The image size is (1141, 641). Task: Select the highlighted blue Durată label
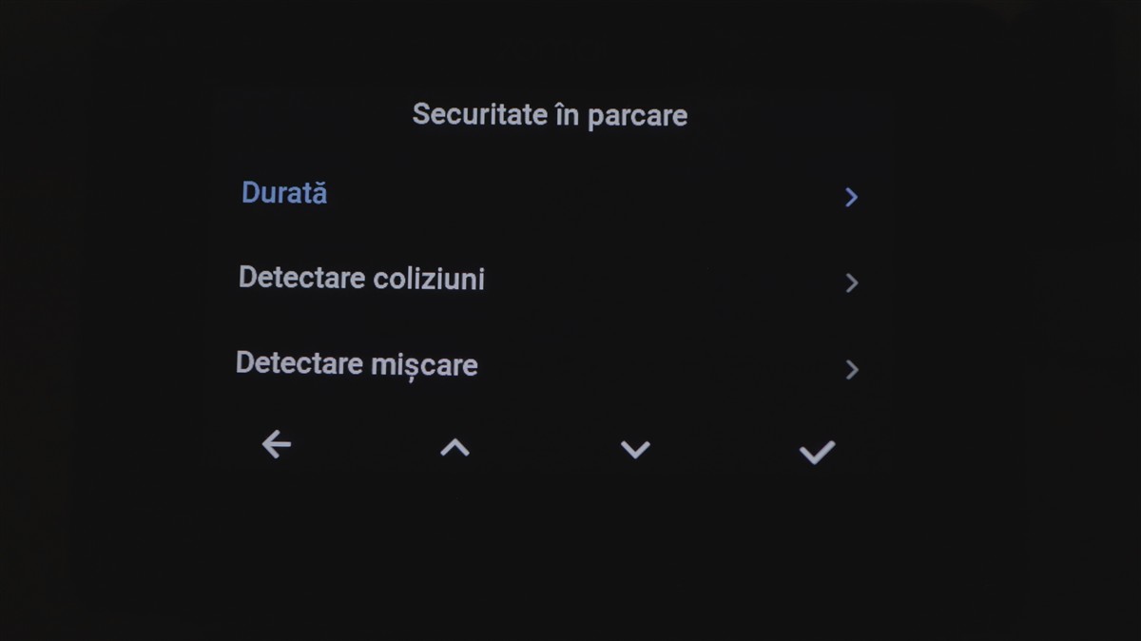click(x=284, y=193)
